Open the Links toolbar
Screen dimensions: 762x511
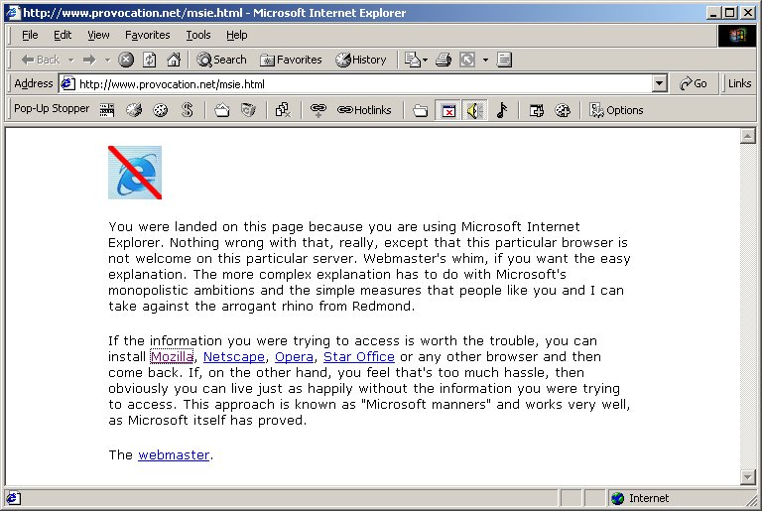pos(739,83)
